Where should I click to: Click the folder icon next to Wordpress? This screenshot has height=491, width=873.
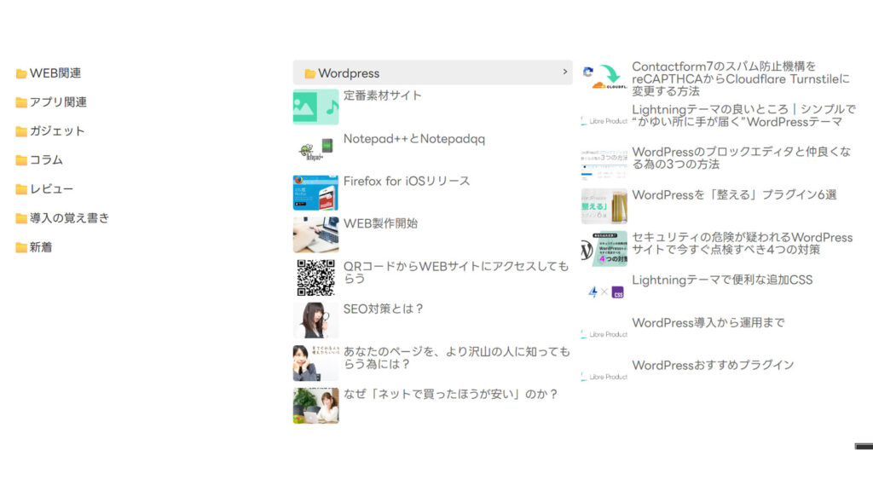[310, 73]
